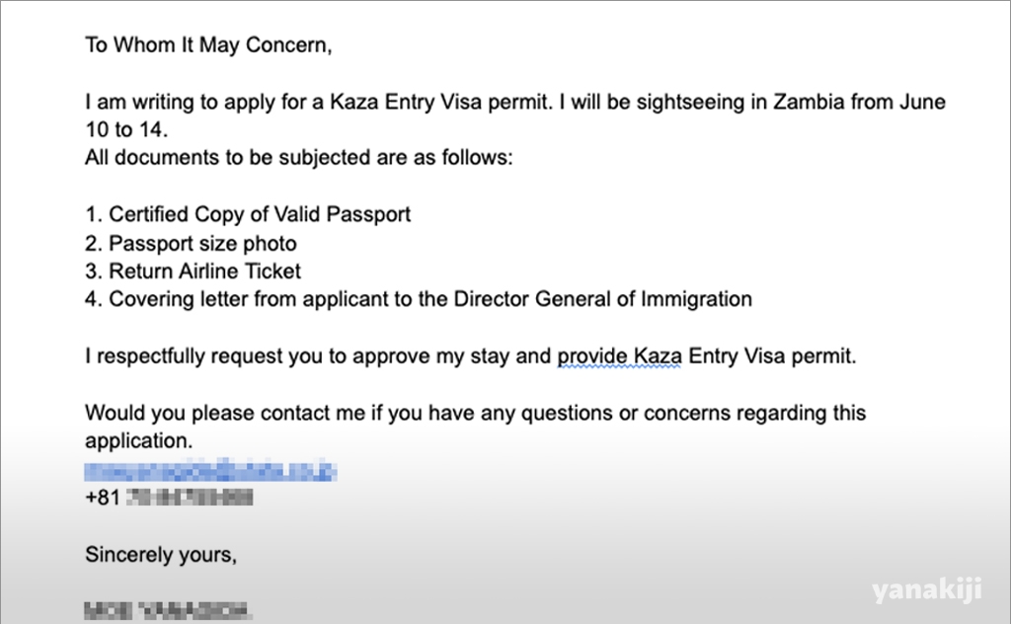Click the "I respectfully request you" sentence
1011x624 pixels.
471,356
